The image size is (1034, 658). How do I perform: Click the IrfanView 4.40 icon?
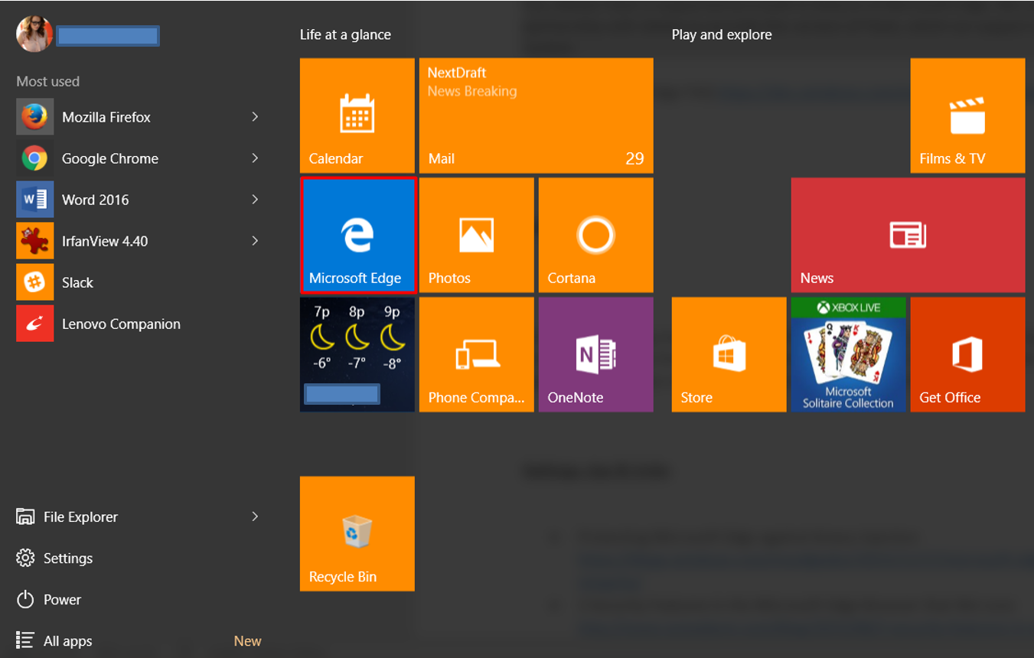tap(35, 241)
